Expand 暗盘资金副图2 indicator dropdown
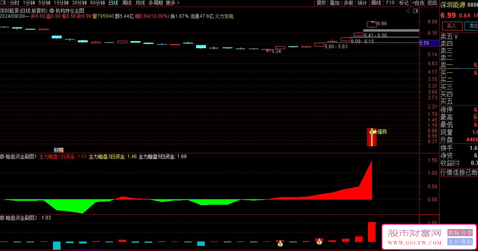Viewport: 478px width, 251px height. click(2, 218)
